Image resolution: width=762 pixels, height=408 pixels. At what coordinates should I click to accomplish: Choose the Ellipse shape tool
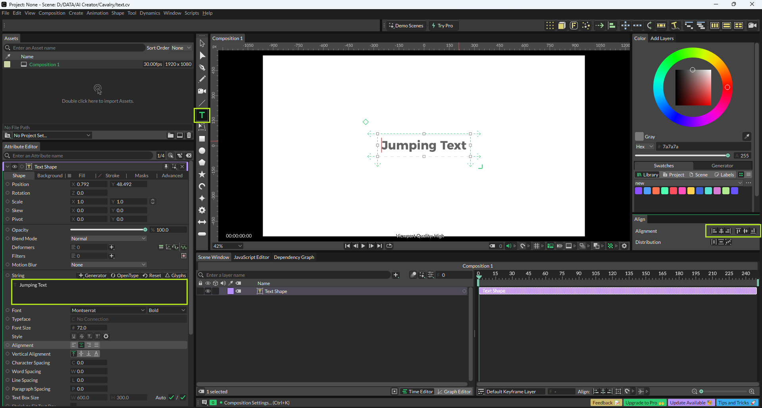pos(202,151)
